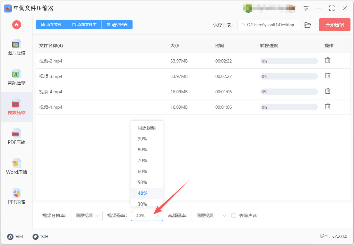
Task: Go to the home page icon
Action: [x=16, y=25]
